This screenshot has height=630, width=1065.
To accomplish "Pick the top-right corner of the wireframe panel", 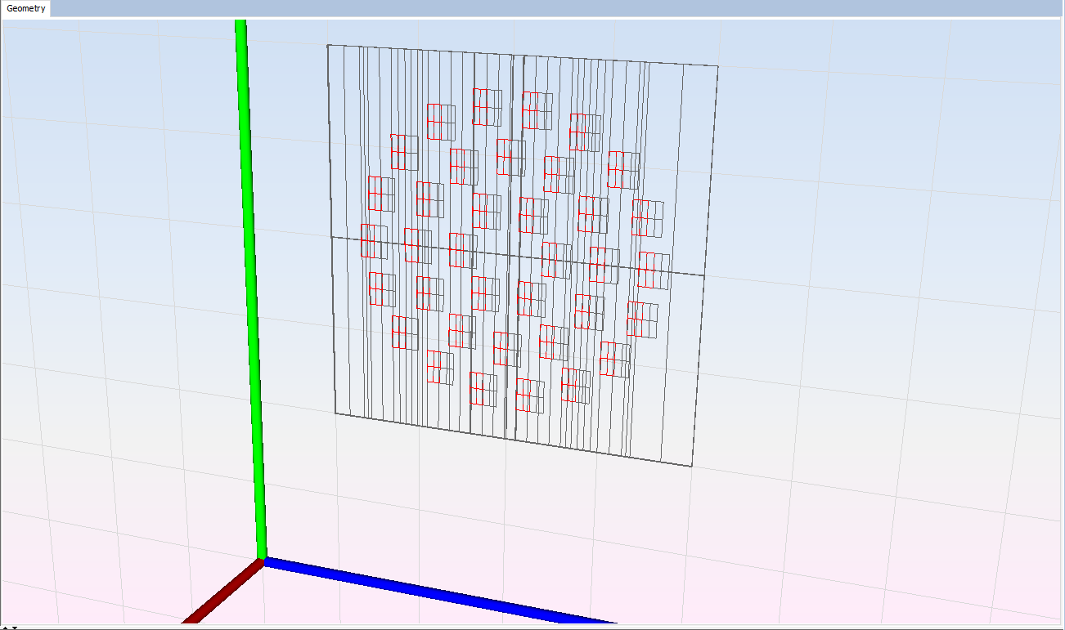I will 718,66.
